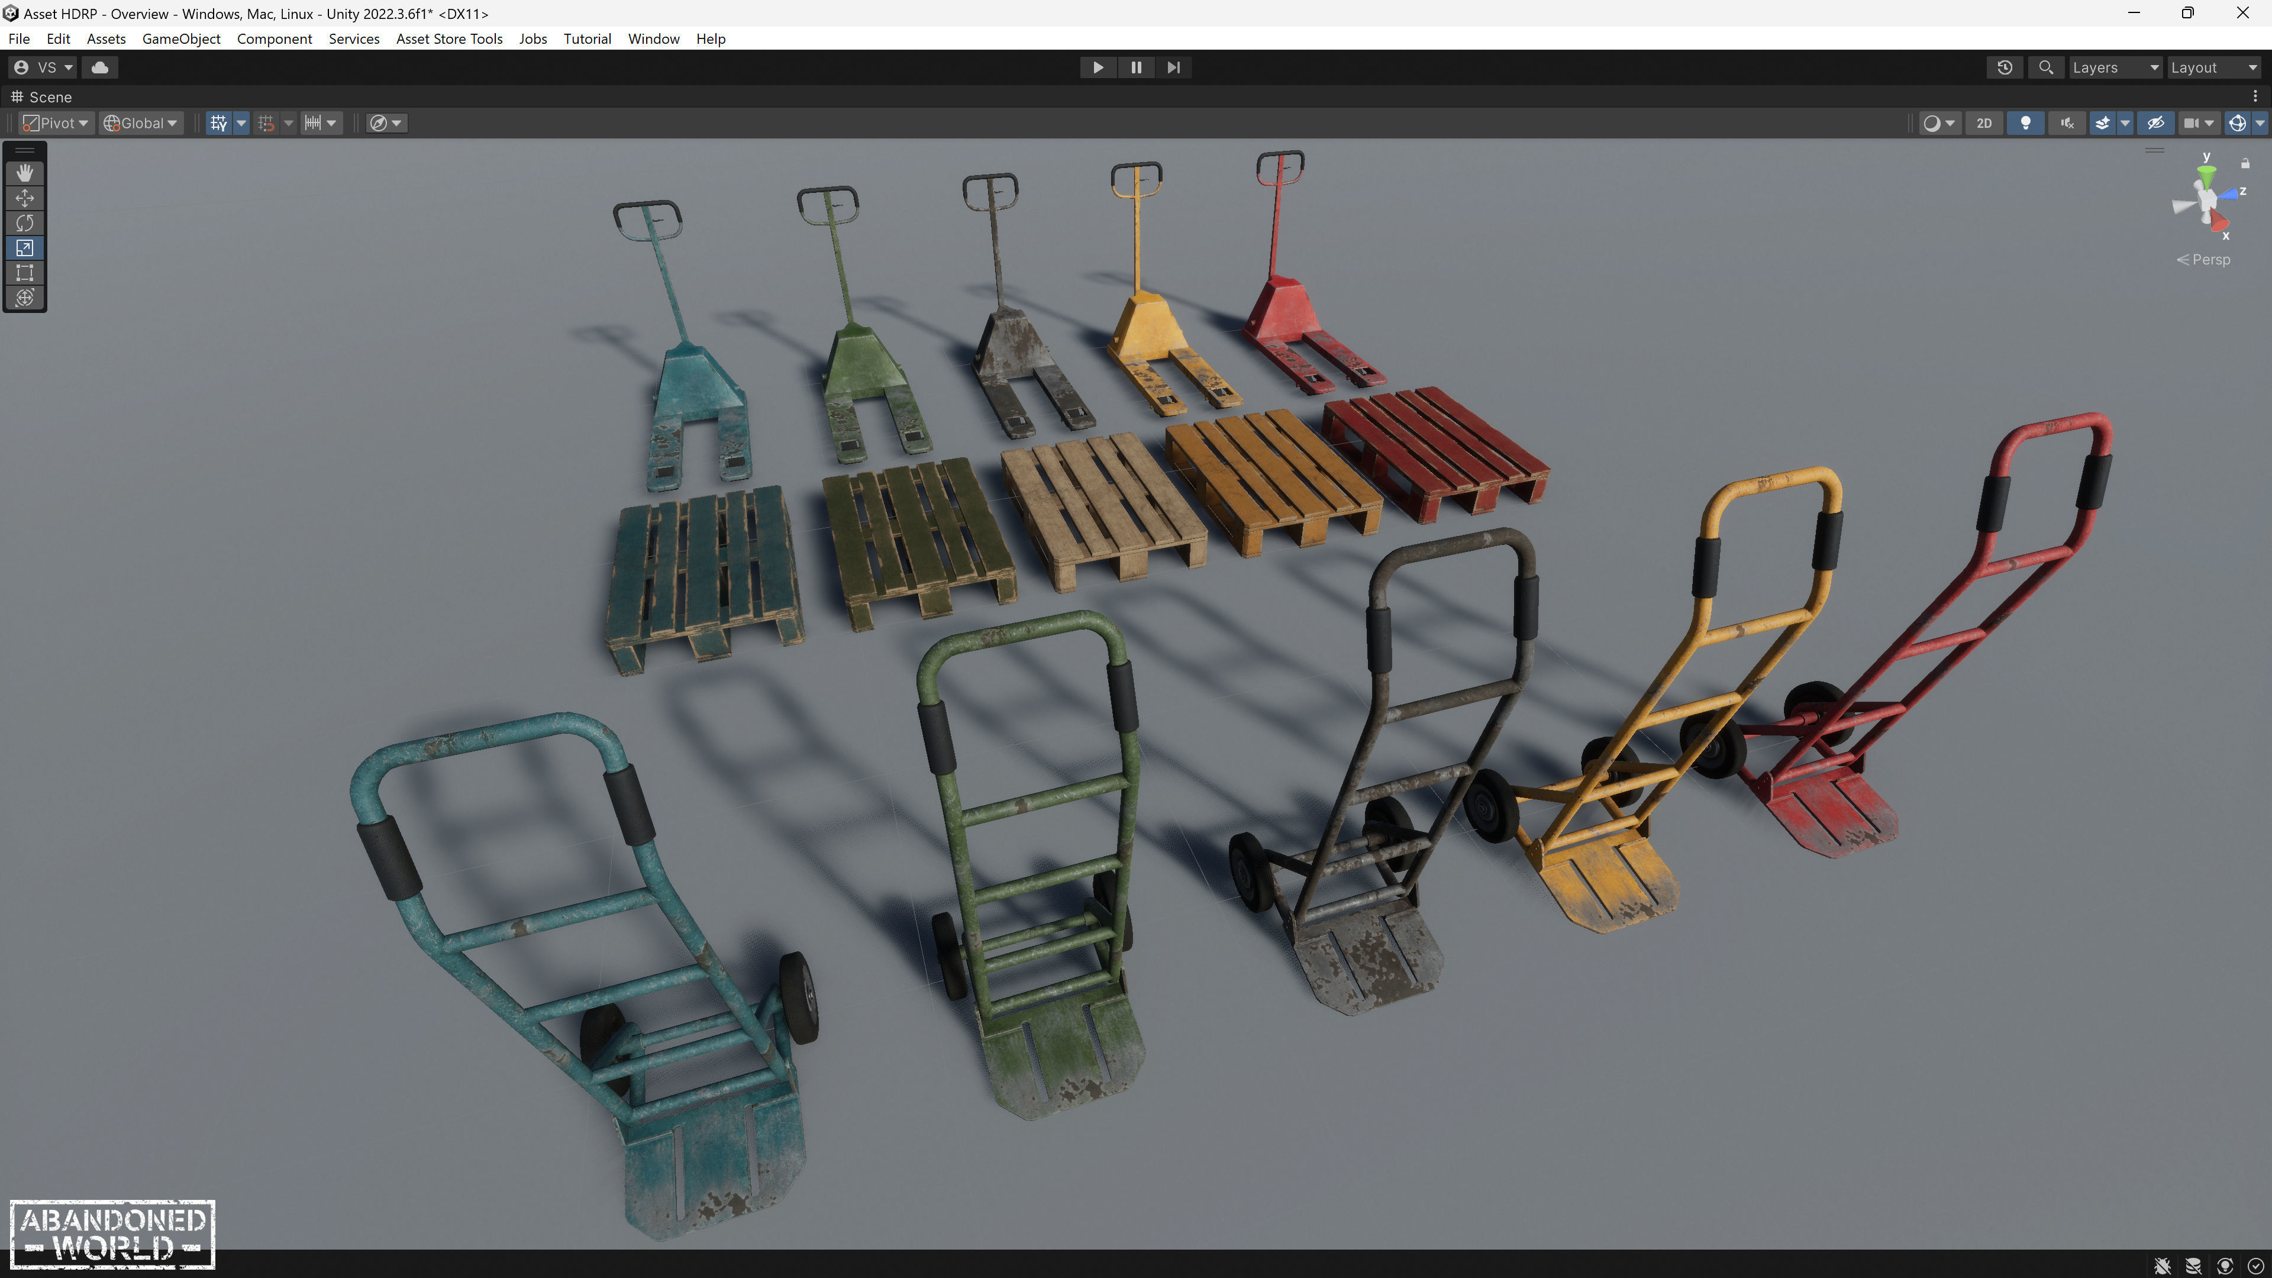Image resolution: width=2272 pixels, height=1278 pixels.
Task: Select the Rotate tool
Action: coord(25,223)
